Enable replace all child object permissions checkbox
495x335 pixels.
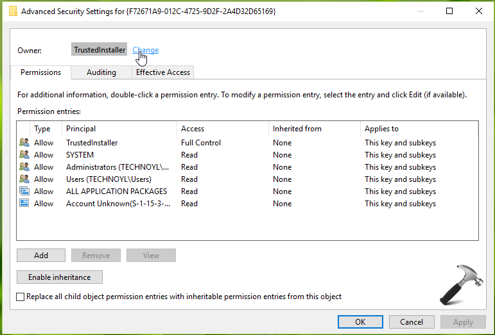[21, 297]
